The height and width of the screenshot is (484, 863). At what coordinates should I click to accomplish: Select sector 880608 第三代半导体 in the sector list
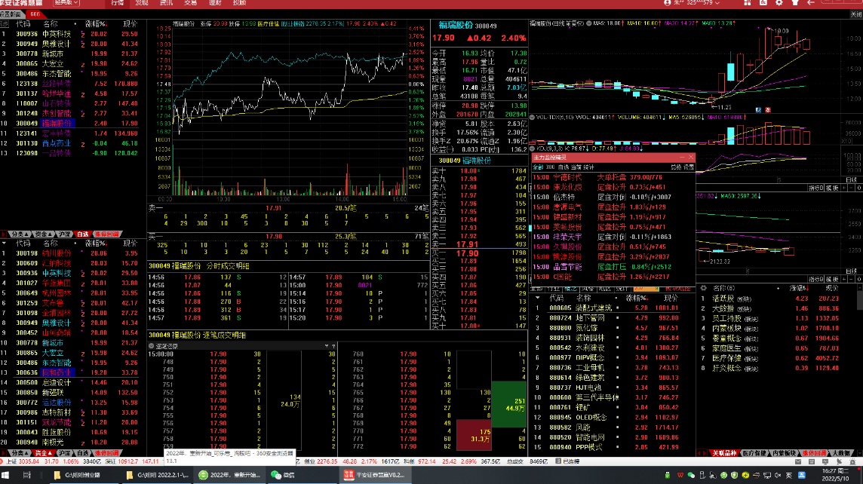(611, 397)
